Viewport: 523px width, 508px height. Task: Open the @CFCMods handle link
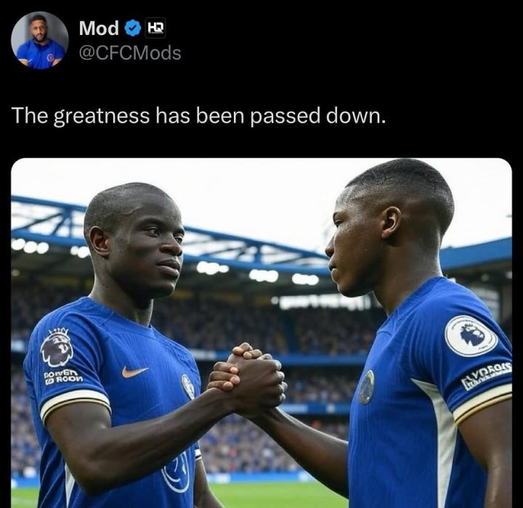130,53
